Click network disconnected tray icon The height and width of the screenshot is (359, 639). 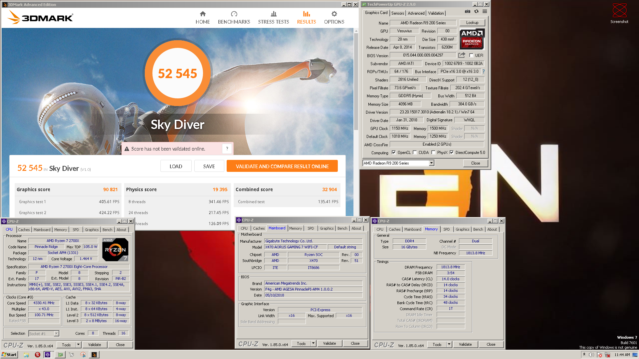[x=607, y=355]
